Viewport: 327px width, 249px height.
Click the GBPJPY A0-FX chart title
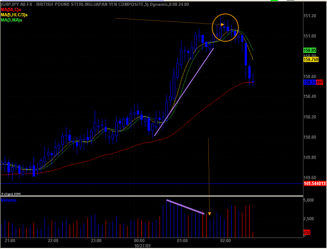tap(95, 4)
